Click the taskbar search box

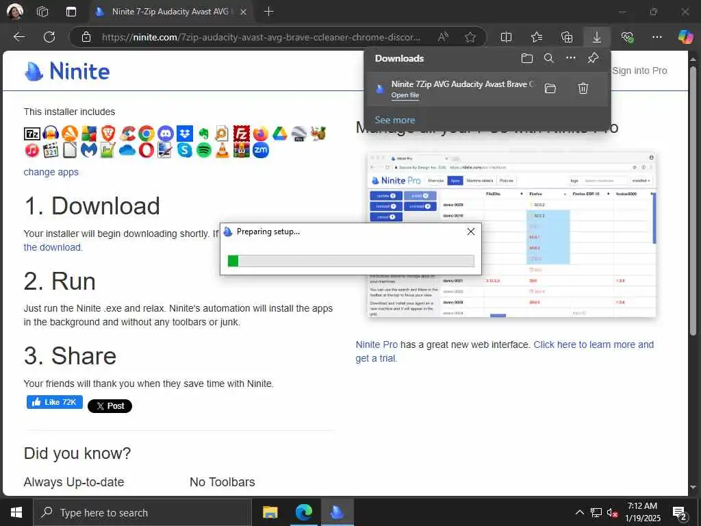point(142,512)
